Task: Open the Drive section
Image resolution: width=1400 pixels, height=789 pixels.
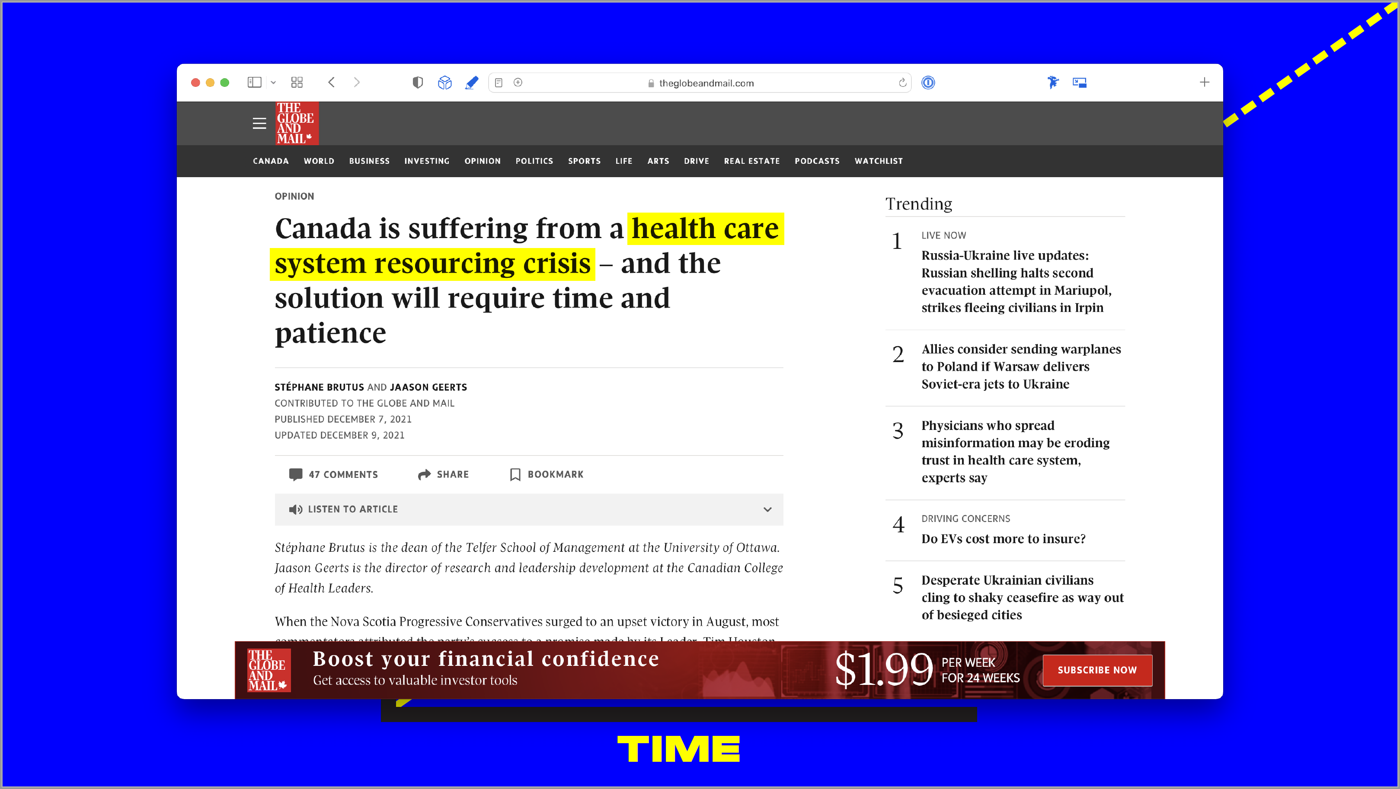Action: pos(696,161)
